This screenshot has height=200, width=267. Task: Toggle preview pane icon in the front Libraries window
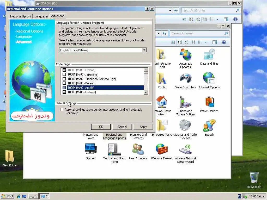[215, 42]
